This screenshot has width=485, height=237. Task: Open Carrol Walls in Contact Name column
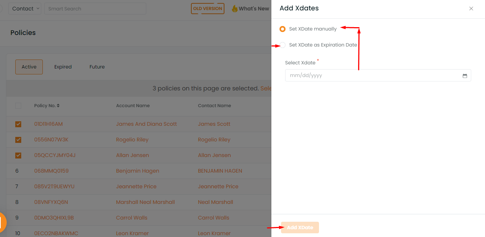tap(214, 218)
